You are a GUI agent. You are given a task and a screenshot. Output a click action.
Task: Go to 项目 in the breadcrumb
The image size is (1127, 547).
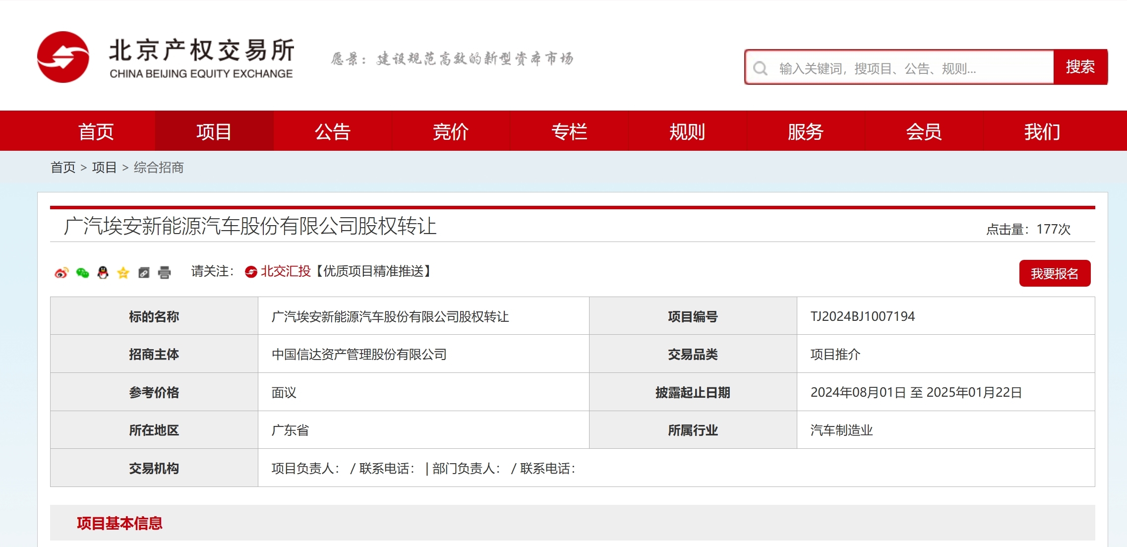(x=104, y=168)
